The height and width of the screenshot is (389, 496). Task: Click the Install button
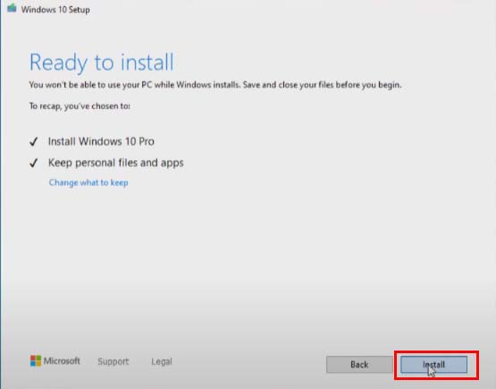[x=433, y=365]
